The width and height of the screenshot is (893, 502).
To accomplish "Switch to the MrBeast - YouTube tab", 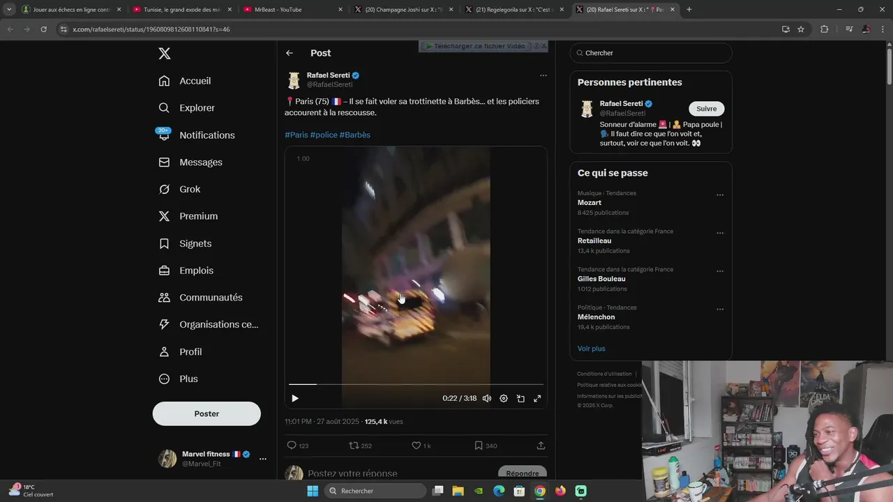I will point(293,10).
